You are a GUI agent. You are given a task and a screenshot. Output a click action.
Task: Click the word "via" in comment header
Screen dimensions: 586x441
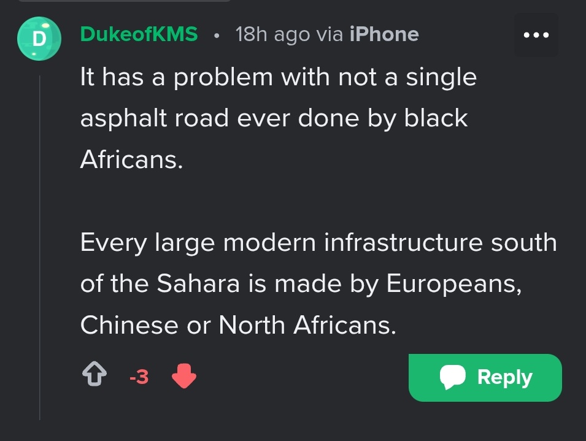[x=330, y=34]
